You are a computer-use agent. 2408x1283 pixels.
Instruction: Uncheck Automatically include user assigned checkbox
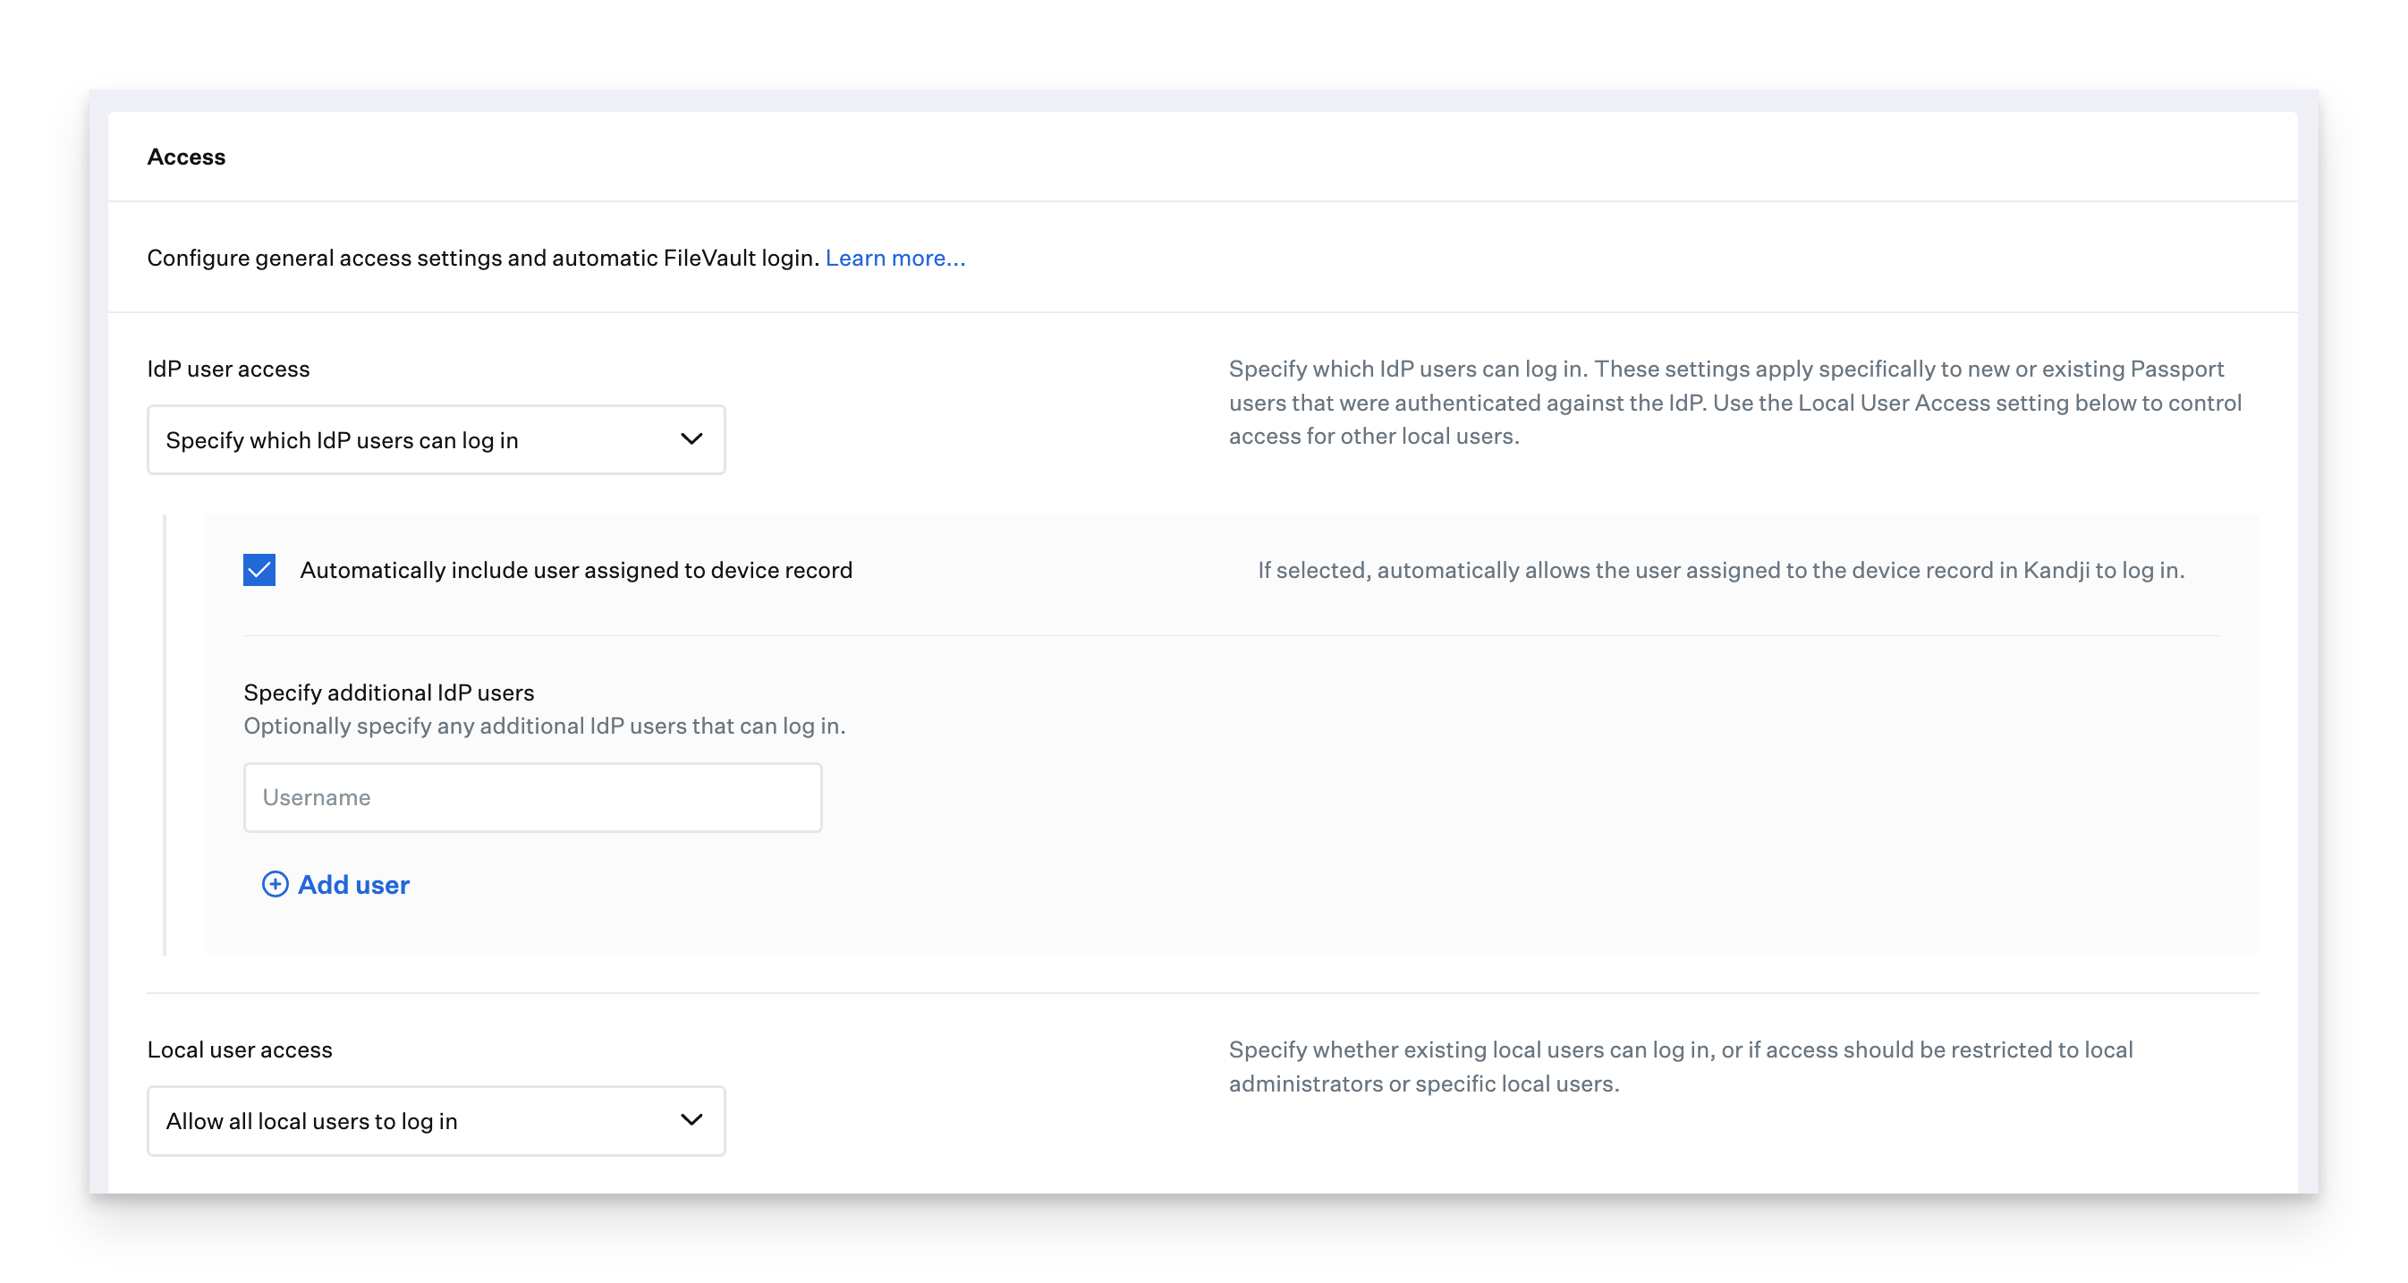(260, 571)
